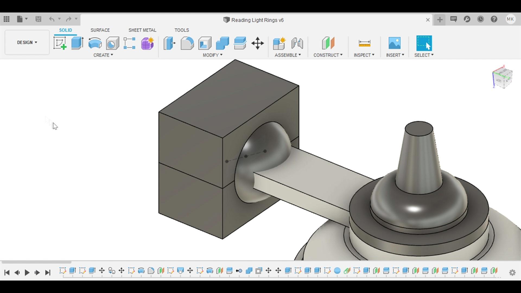The width and height of the screenshot is (521, 293).
Task: Click the Move/Copy arrows icon
Action: pos(258,43)
